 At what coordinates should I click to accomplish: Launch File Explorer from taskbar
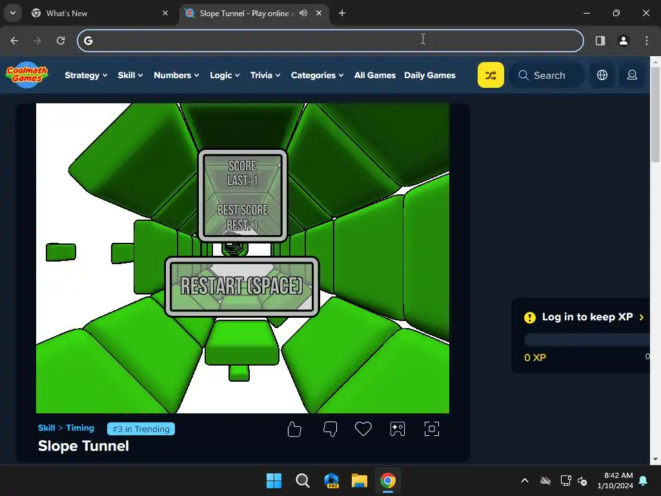click(x=360, y=480)
